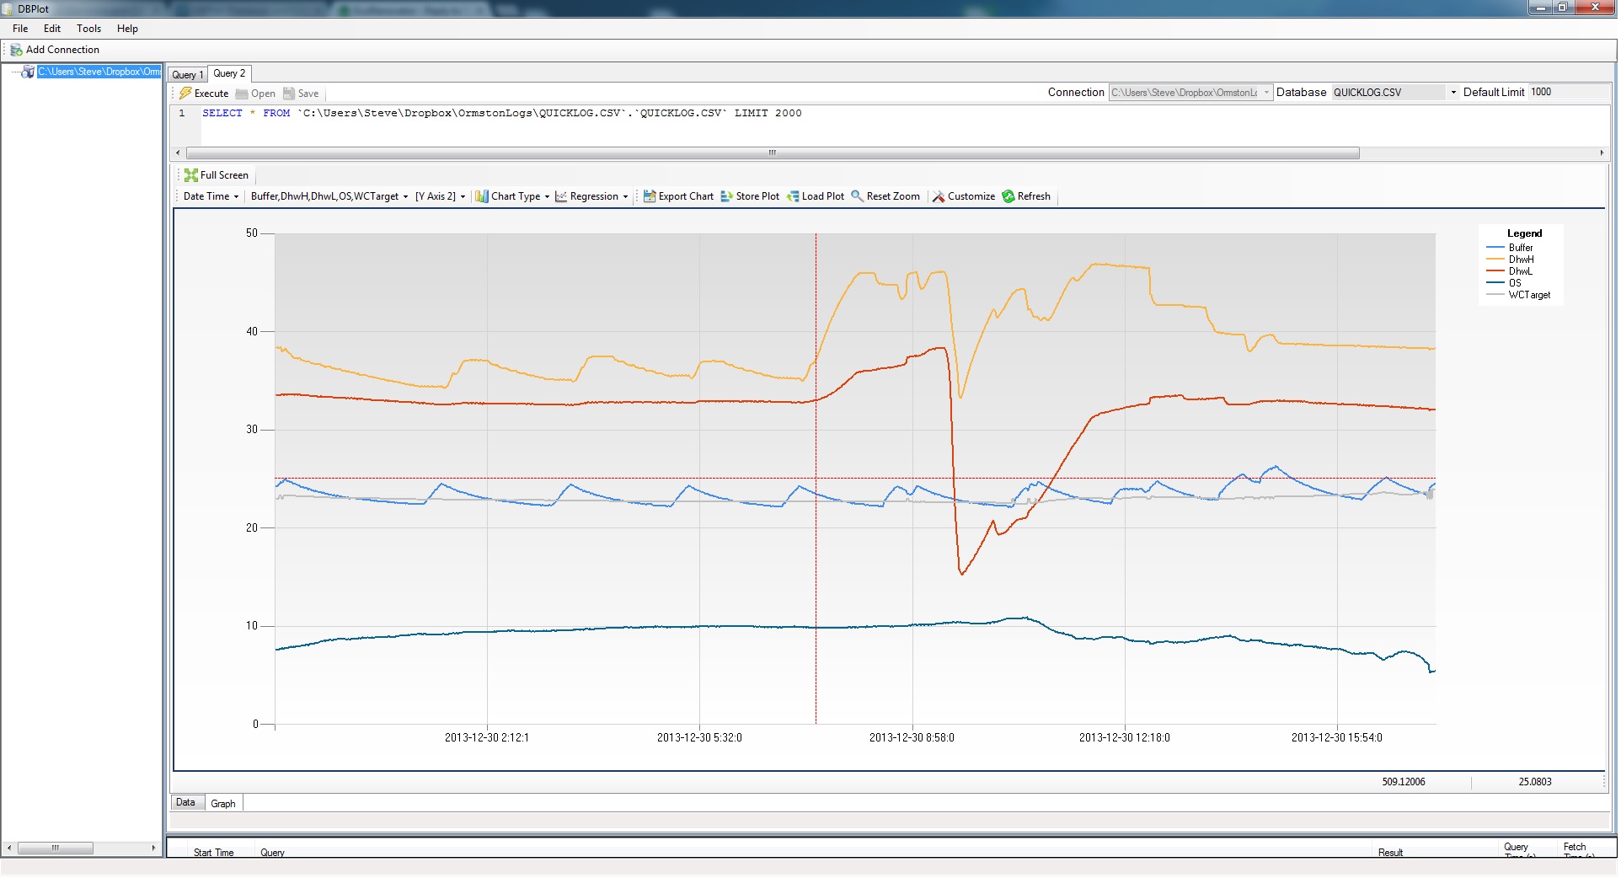Click the Result column header
The image size is (1621, 878).
(1390, 853)
